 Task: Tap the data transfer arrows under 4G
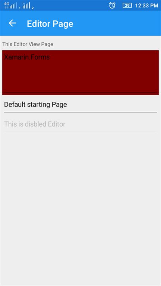pyautogui.click(x=7, y=7)
